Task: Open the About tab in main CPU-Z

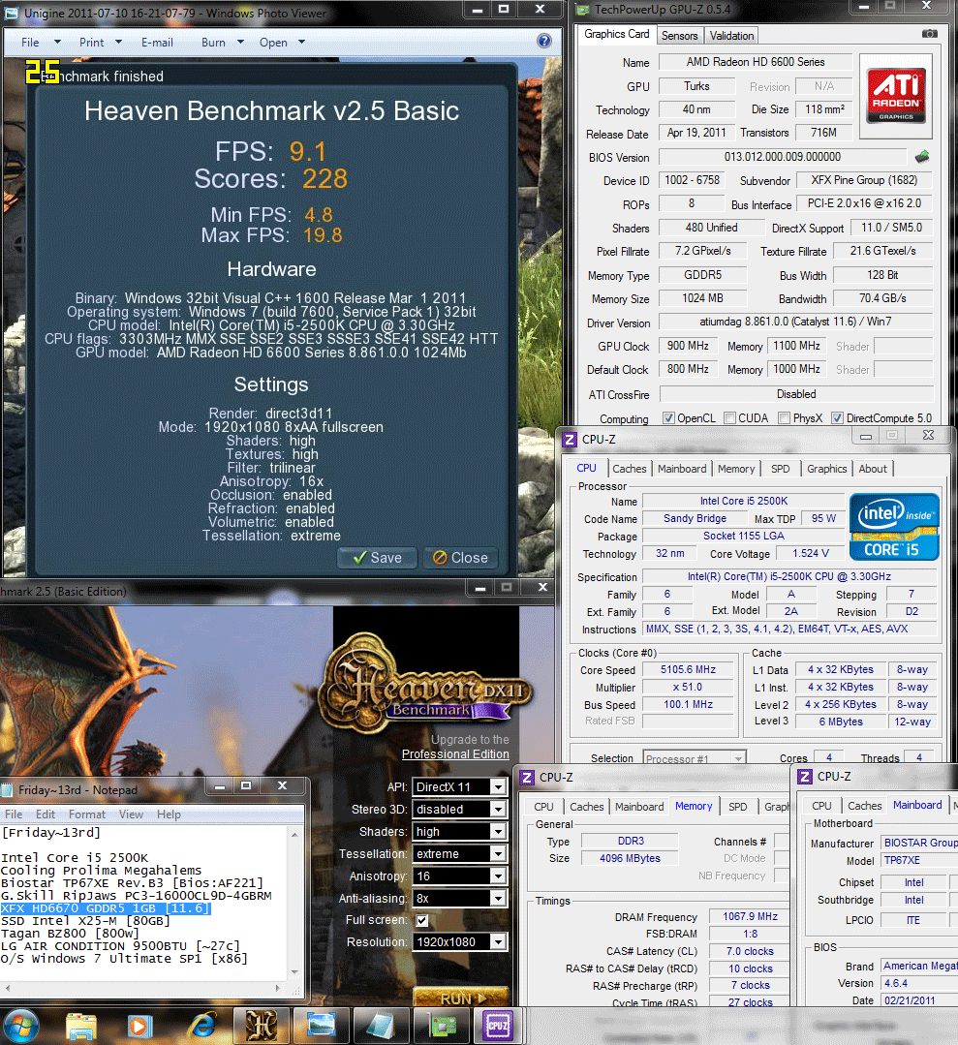Action: 873,469
